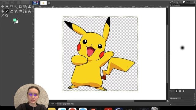Switch to the first image tab thumbnail
This screenshot has width=196, height=110.
pos(36,3)
